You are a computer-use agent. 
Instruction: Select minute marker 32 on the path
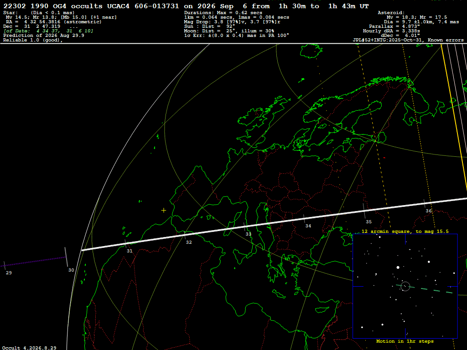(189, 242)
